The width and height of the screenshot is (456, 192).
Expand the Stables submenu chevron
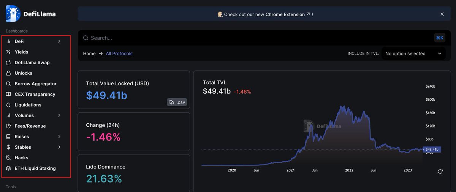point(59,147)
